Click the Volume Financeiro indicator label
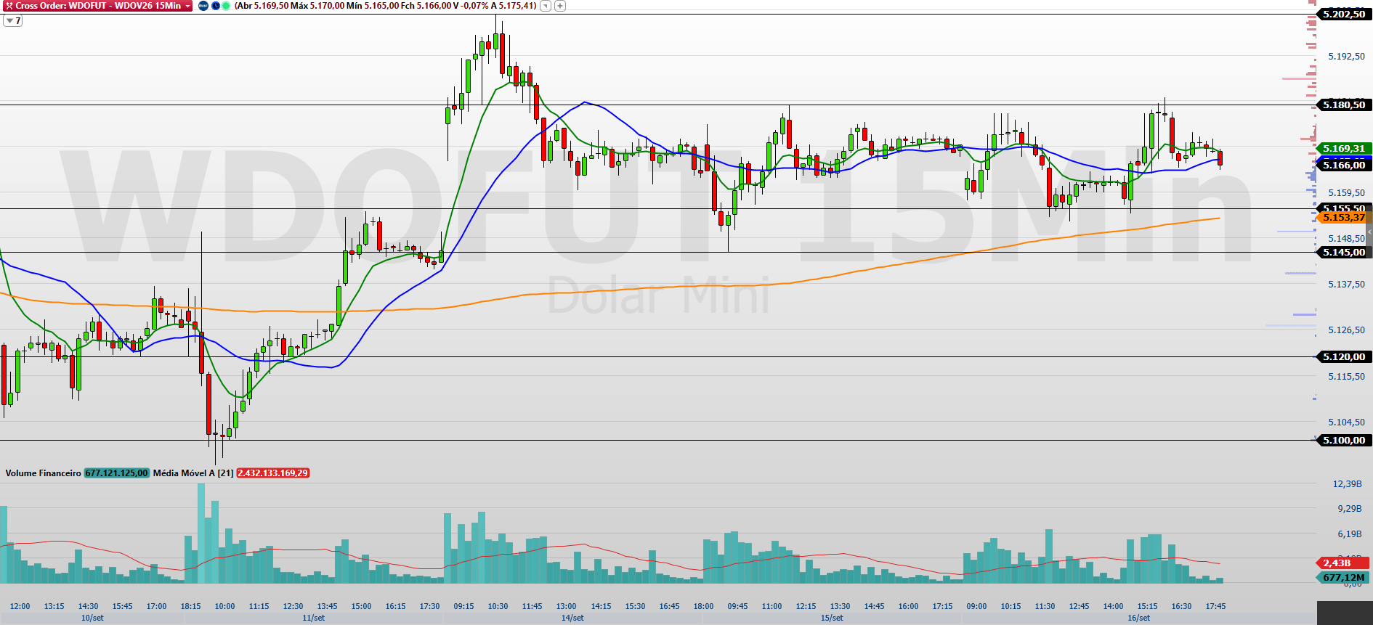The width and height of the screenshot is (1373, 625). [x=43, y=473]
